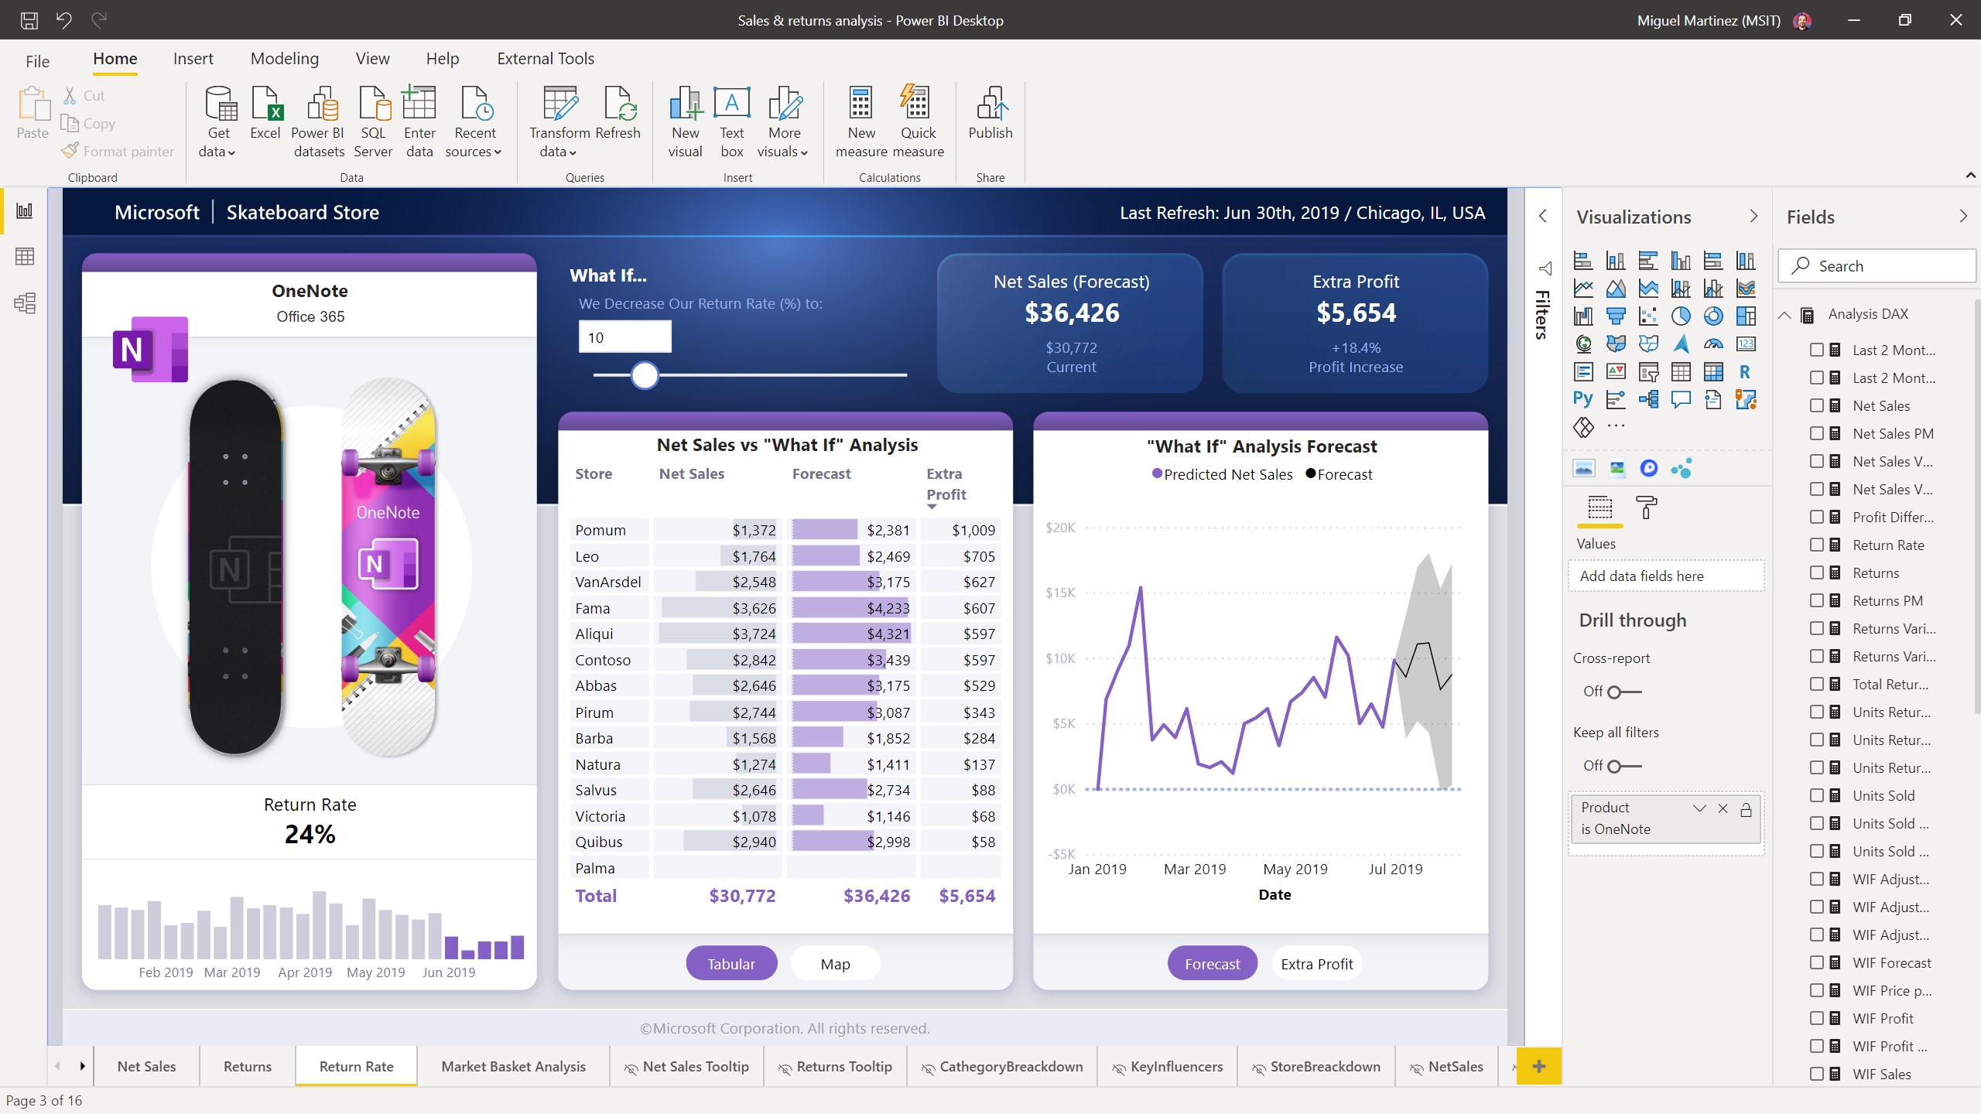Select the donut chart visualization
The height and width of the screenshot is (1114, 1981).
click(1713, 316)
